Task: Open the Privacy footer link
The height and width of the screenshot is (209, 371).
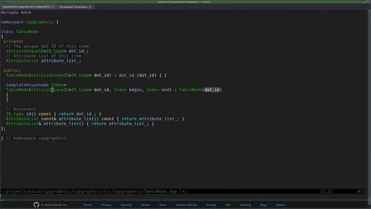Action: click(106, 205)
